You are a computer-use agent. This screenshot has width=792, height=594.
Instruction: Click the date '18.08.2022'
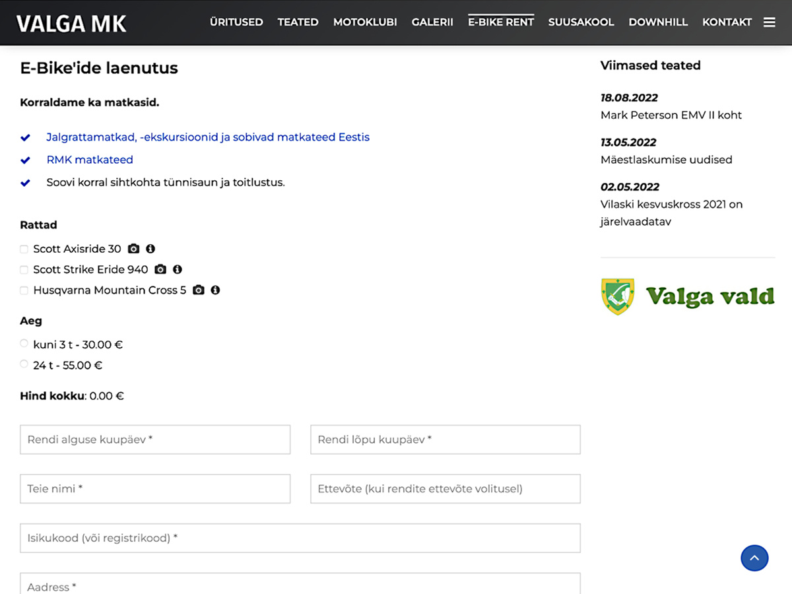(629, 98)
